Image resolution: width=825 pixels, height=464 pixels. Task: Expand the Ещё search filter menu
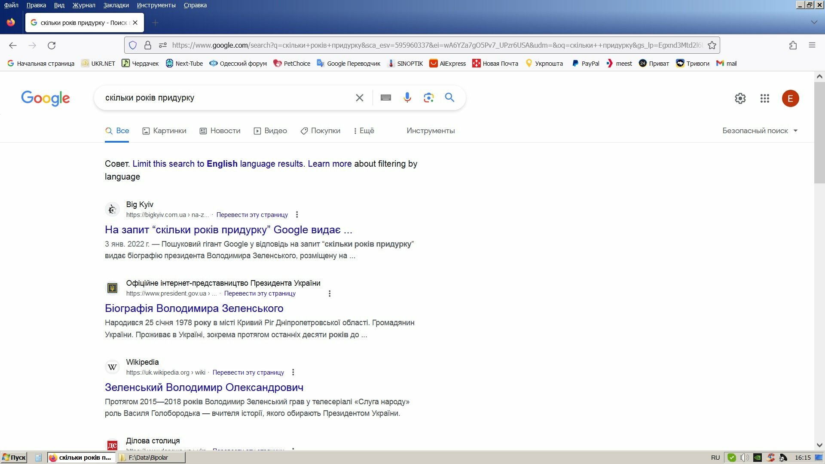pyautogui.click(x=364, y=131)
